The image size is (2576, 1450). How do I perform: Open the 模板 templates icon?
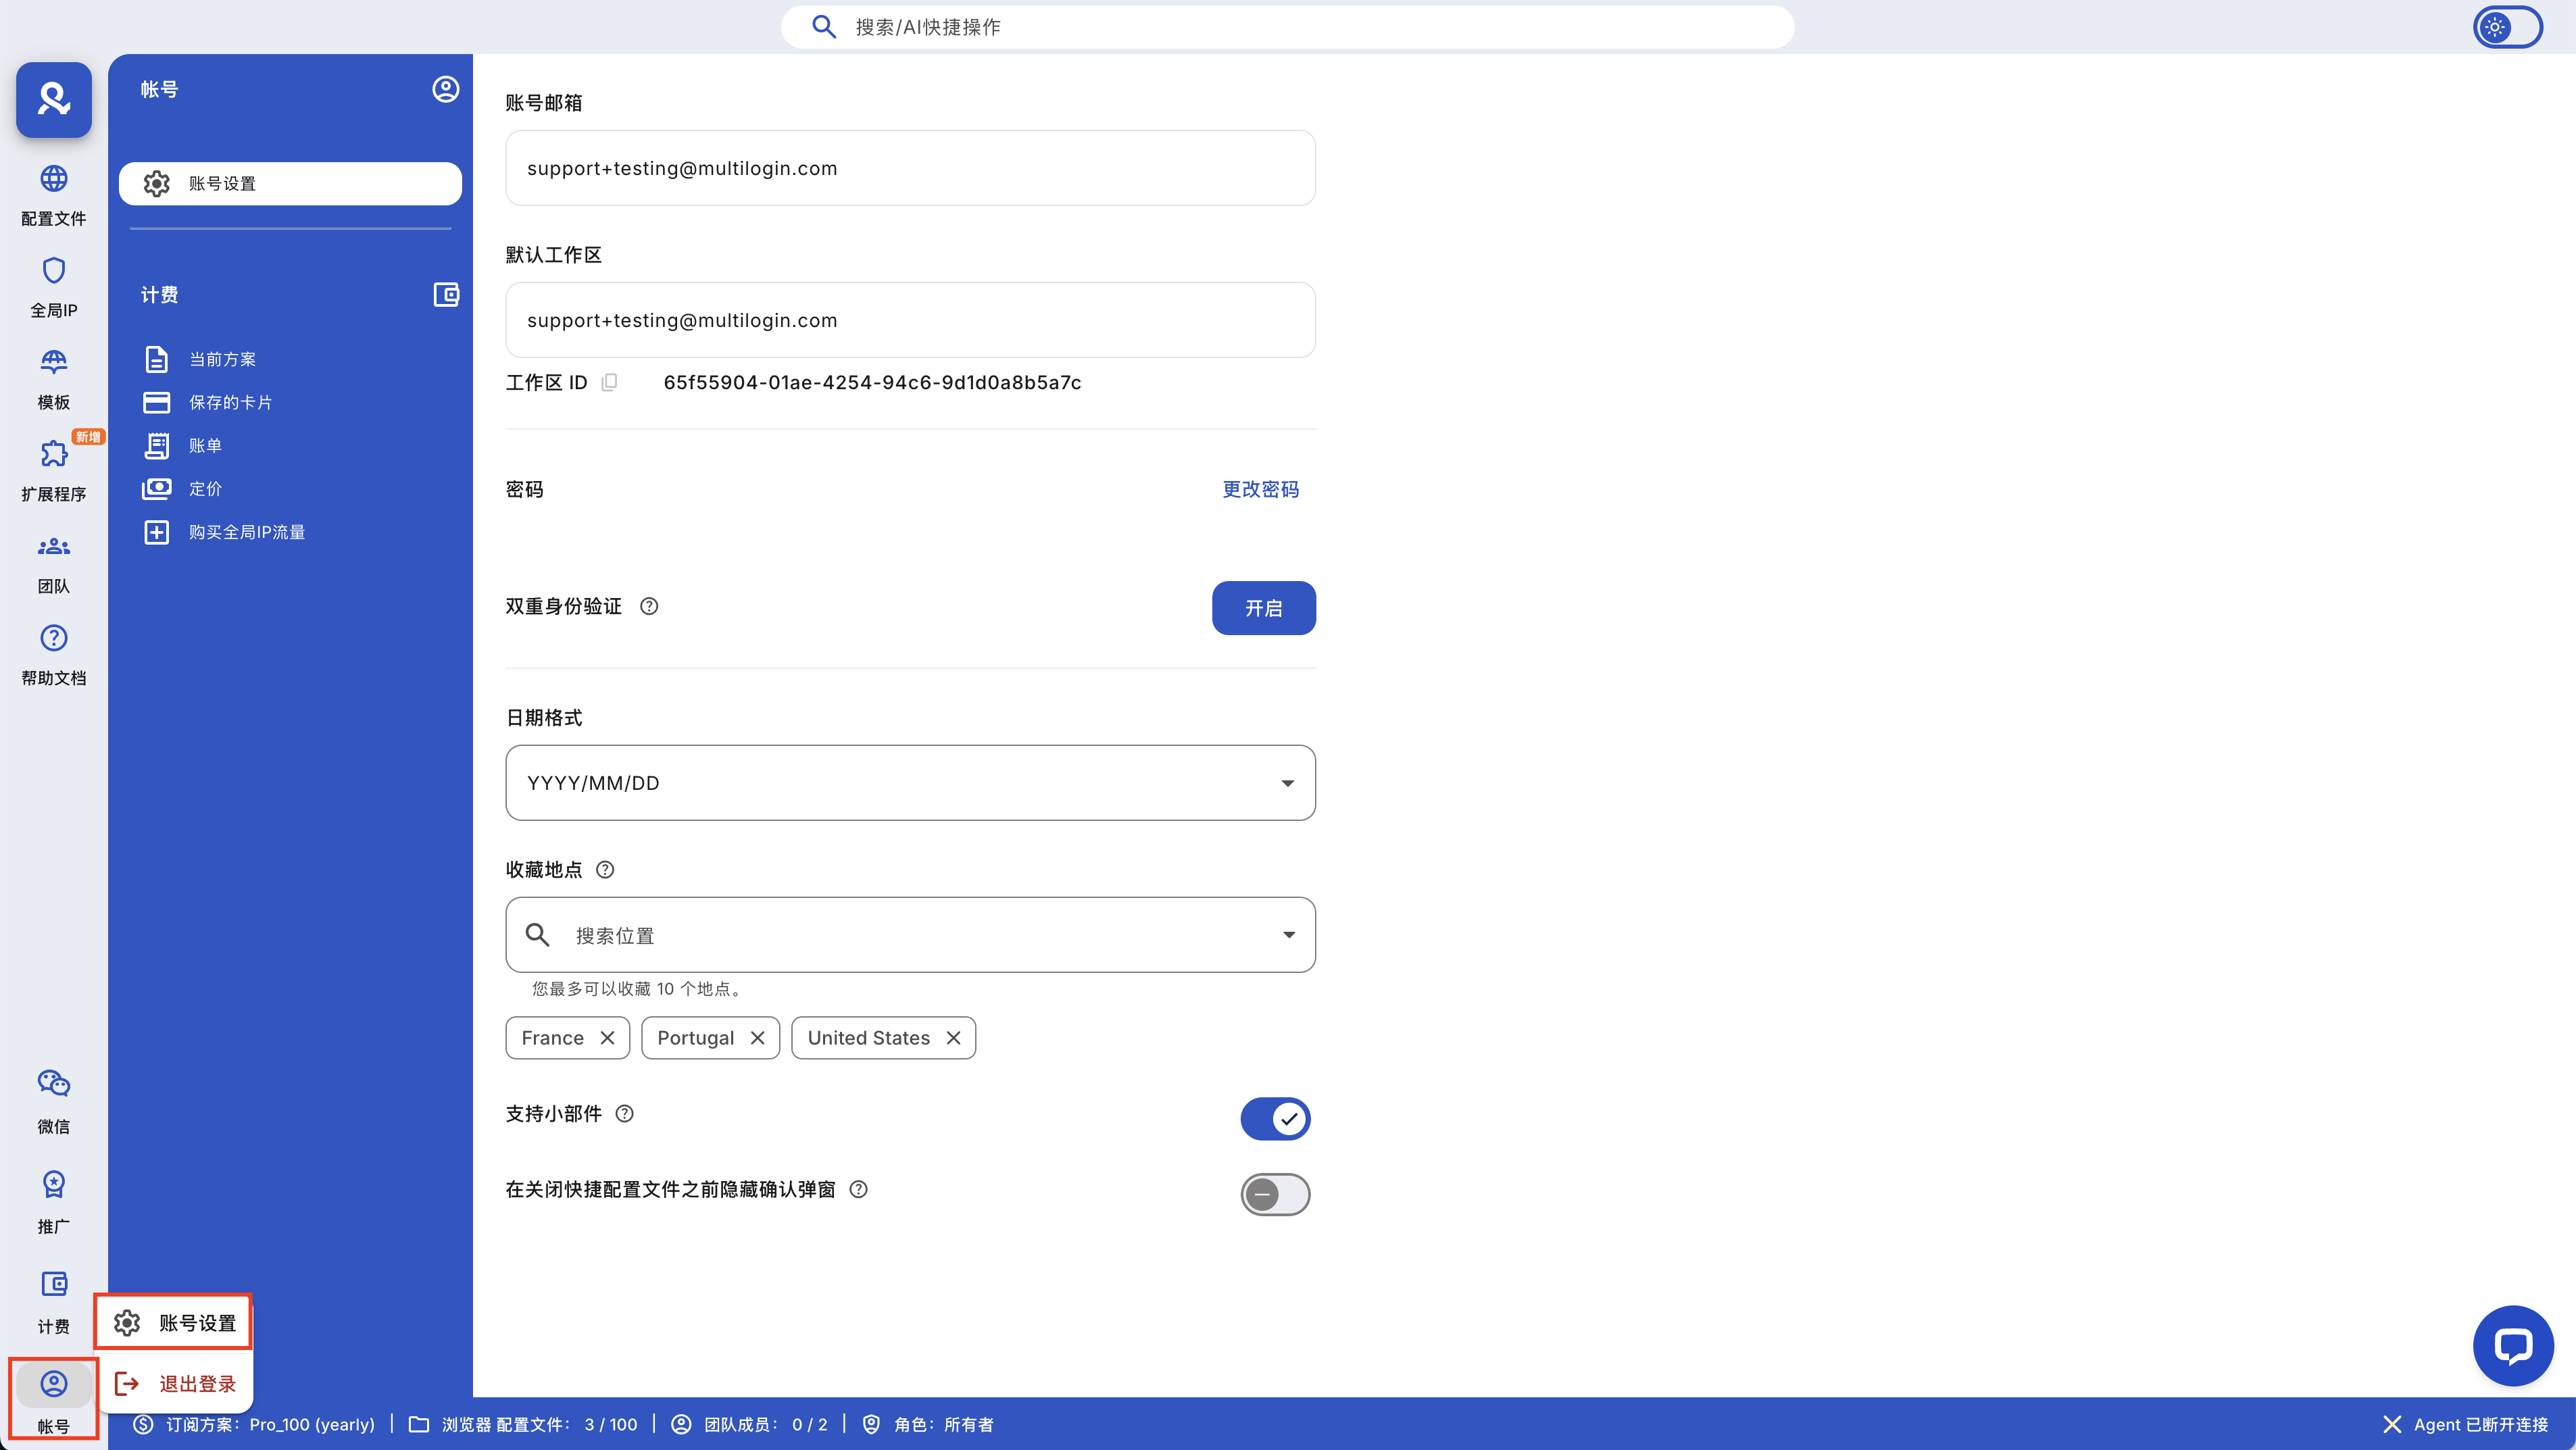[54, 362]
